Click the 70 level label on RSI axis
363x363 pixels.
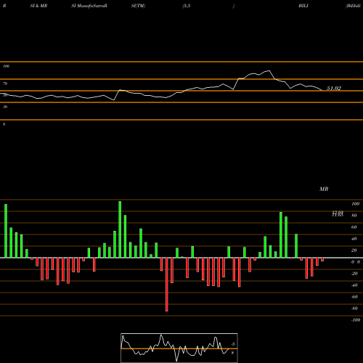coord(5,83)
